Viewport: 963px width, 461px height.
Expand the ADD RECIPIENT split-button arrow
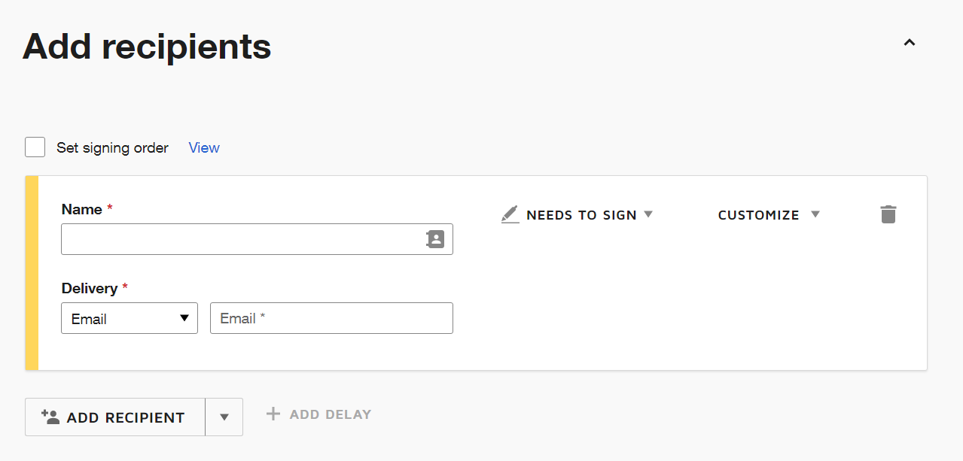[x=224, y=417]
